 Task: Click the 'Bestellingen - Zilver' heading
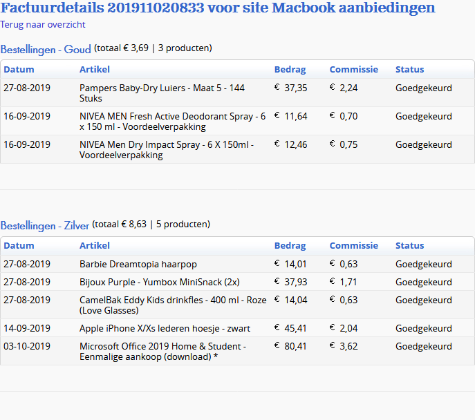(44, 226)
